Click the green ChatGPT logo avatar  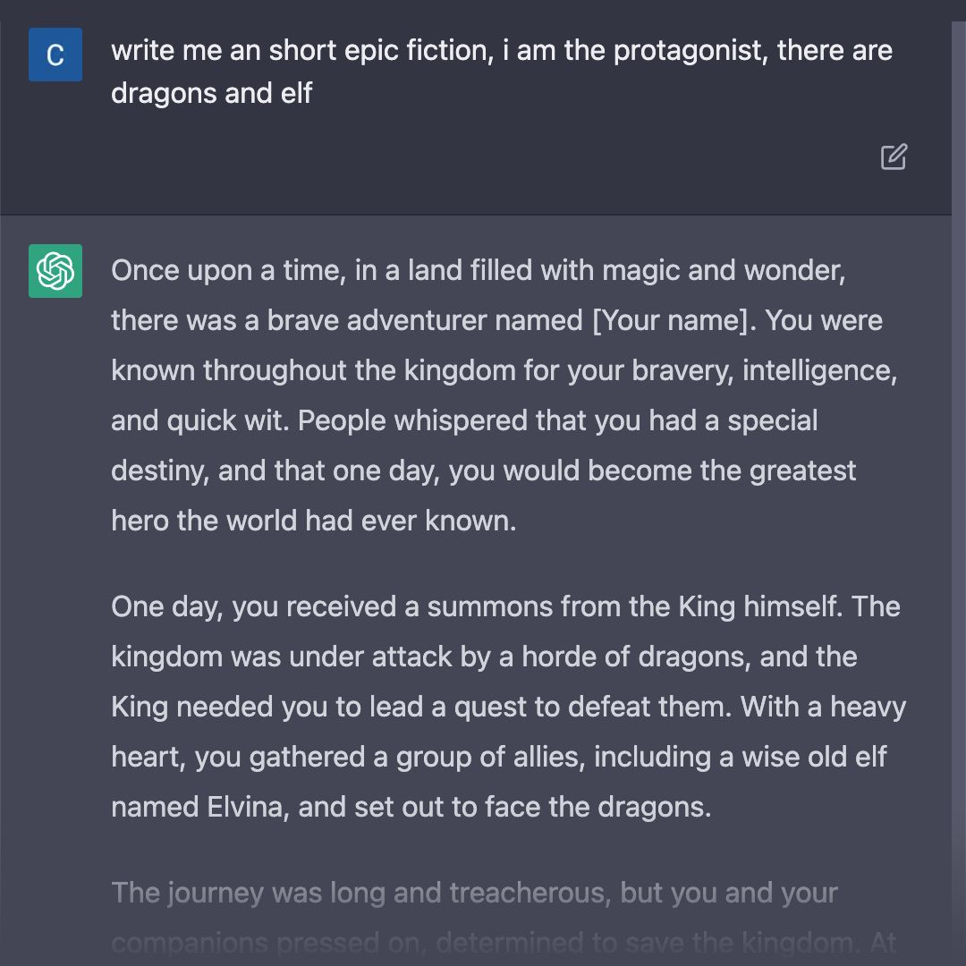pyautogui.click(x=55, y=271)
